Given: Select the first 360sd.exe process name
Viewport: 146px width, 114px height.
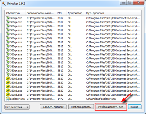Looking at the screenshot, I should click(16, 79).
